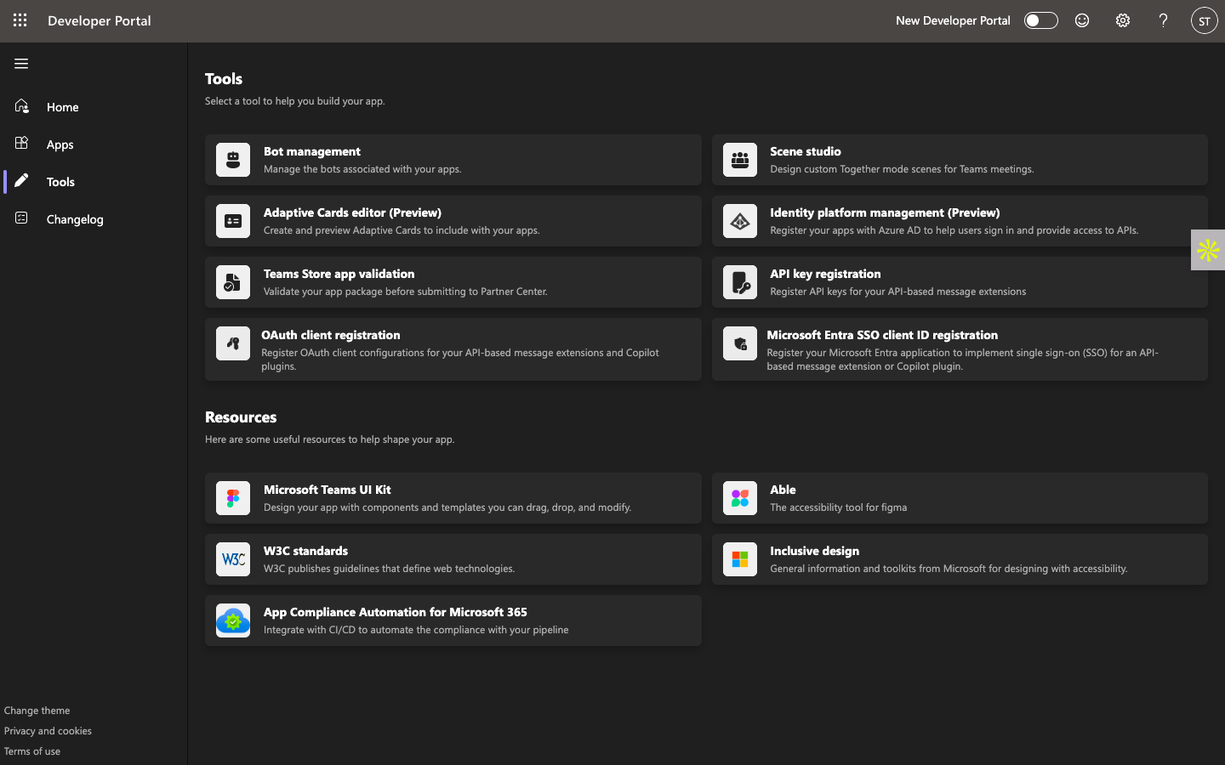Screen dimensions: 1225x765
Task: Collapse the sidebar with hamburger menu
Action: pos(21,64)
